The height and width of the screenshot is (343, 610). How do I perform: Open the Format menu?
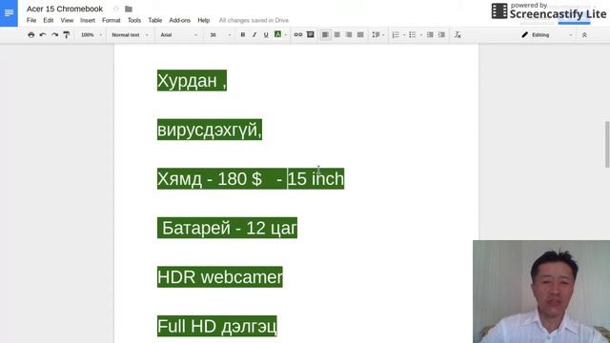point(112,20)
